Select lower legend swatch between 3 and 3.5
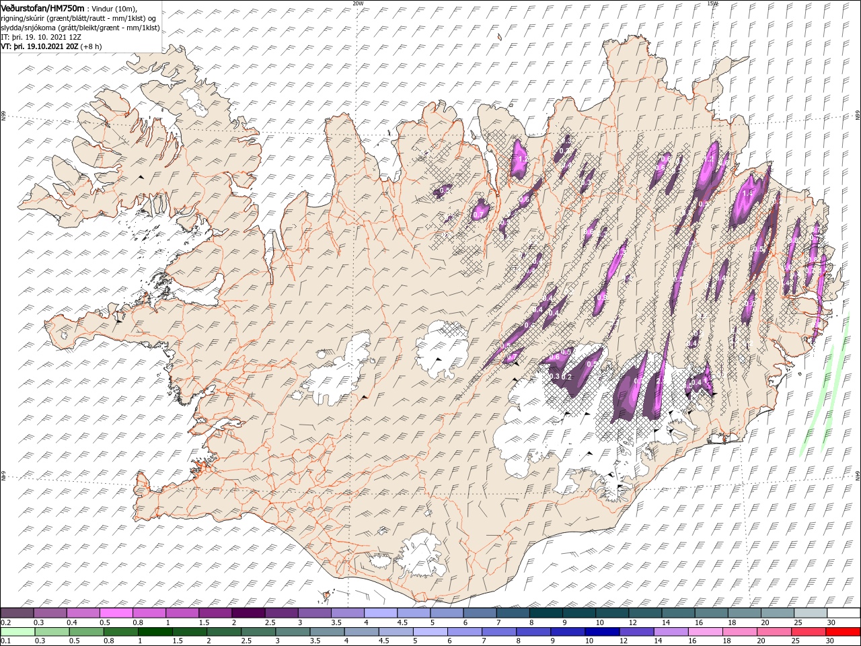 coord(293,632)
